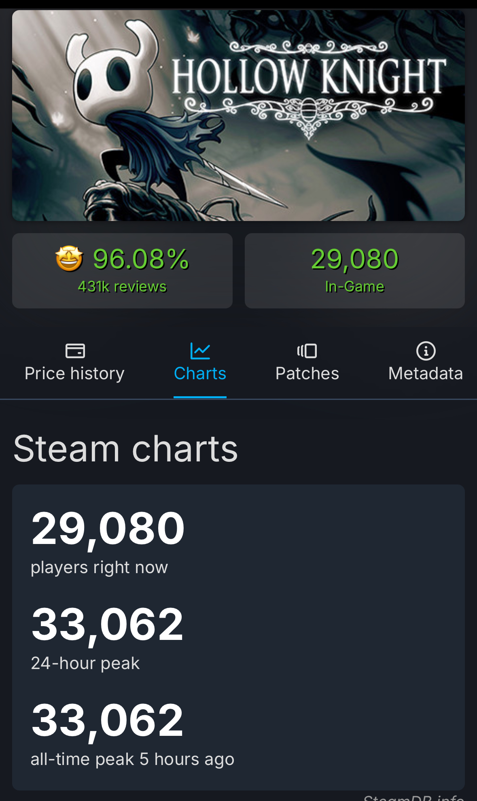Click the Steam charts heading
Viewport: 477px width, 801px height.
pyautogui.click(x=125, y=448)
